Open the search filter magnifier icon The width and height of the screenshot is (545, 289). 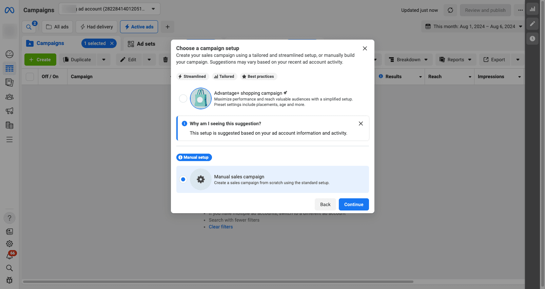pyautogui.click(x=29, y=27)
